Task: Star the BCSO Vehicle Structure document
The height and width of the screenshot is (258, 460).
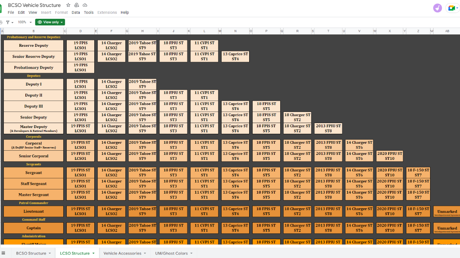Action: tap(68, 5)
